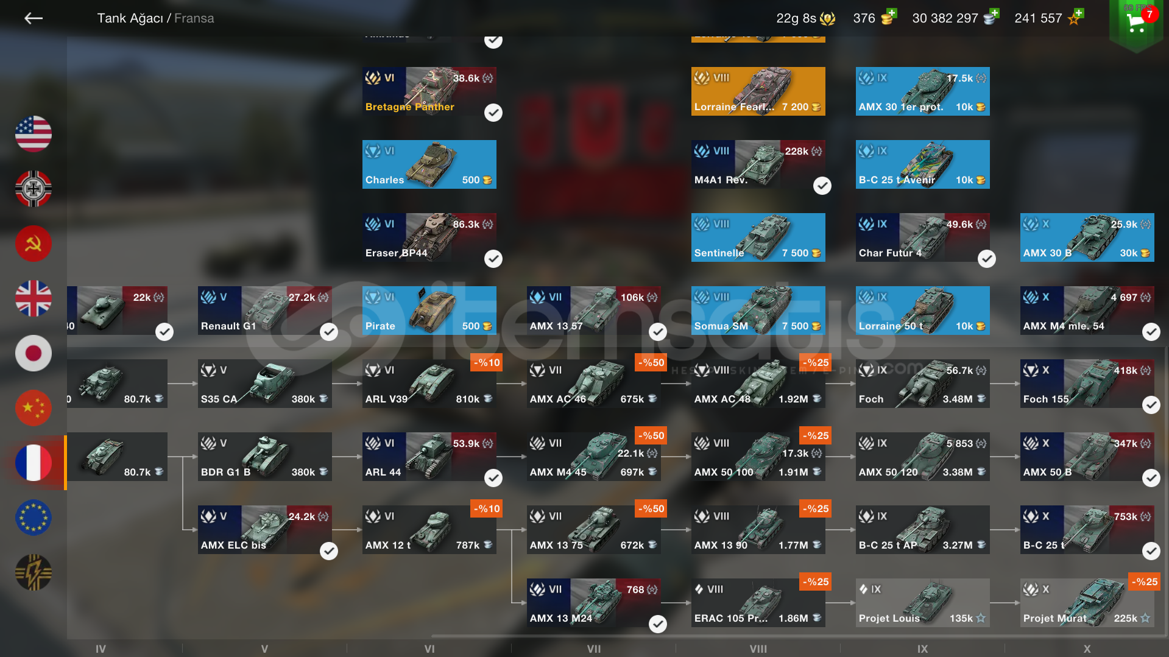Open the Lorraine Fearless premium tank tile
This screenshot has width=1169, height=657.
point(758,91)
